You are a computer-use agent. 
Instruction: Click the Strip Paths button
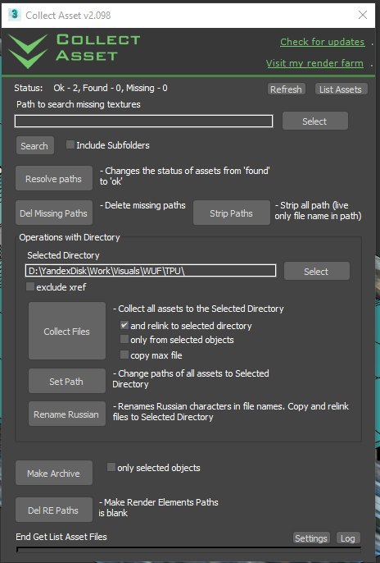232,213
